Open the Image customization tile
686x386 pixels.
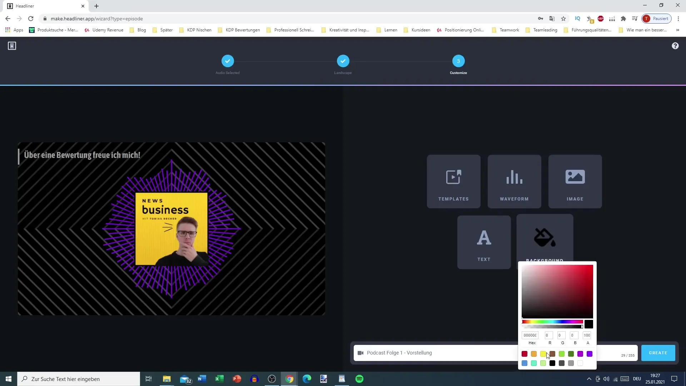(575, 181)
